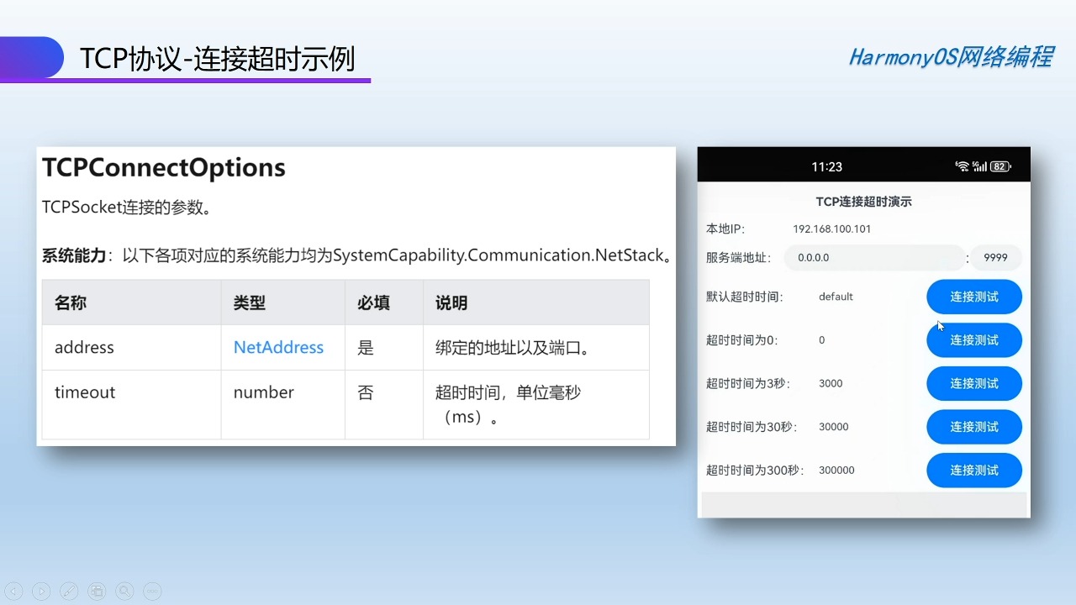1076x605 pixels.
Task: Run 连接测试 for 超时时间为3秒
Action: coord(974,383)
